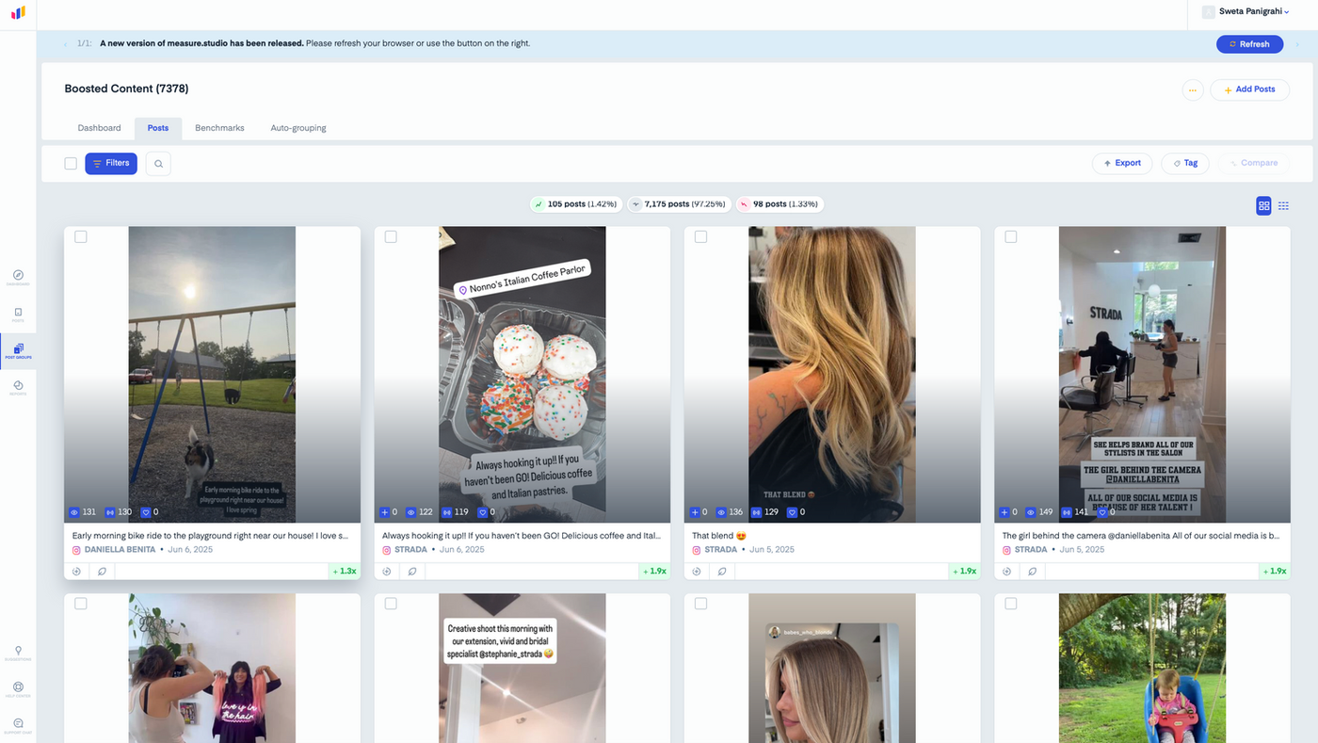Viewport: 1318px width, 743px height.
Task: Go to next notification arrow in banner
Action: pos(1297,44)
